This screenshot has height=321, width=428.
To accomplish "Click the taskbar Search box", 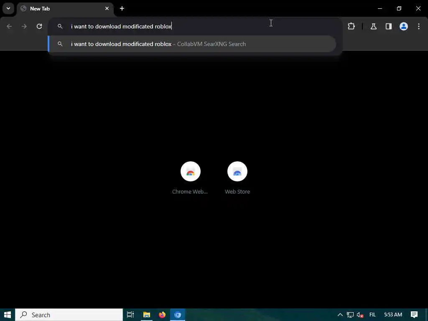I will [x=69, y=315].
